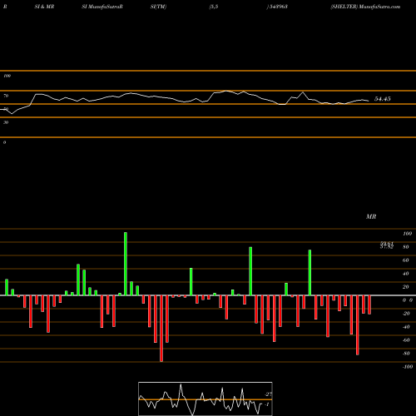Open the mini overview chart thumbnail at bottom
416x416 pixels.
(206, 399)
